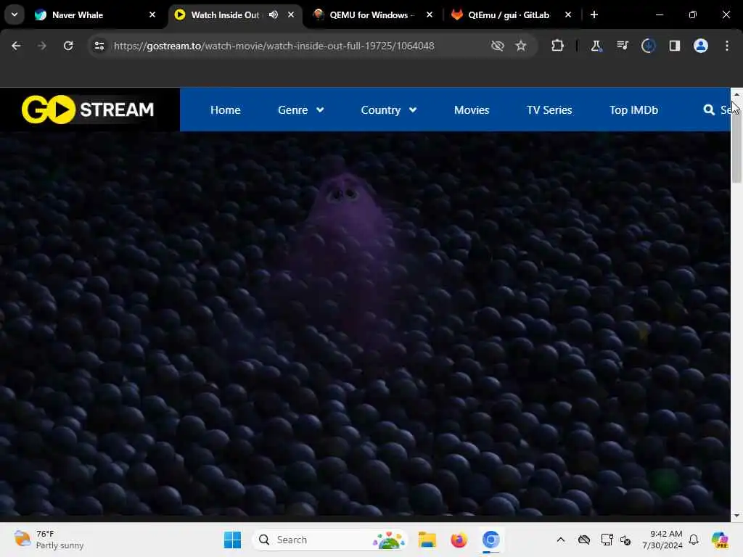This screenshot has height=557, width=743.
Task: Click the Inside Out video player
Action: (x=365, y=323)
